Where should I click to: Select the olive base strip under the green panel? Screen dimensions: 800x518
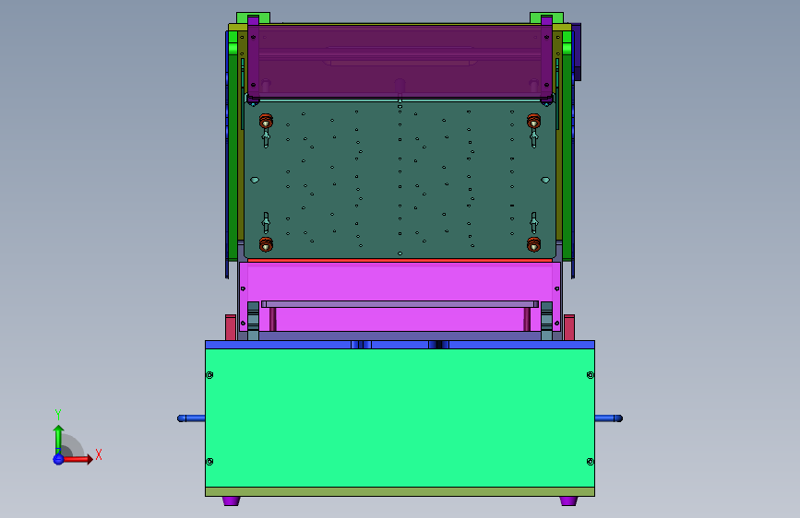[400, 492]
